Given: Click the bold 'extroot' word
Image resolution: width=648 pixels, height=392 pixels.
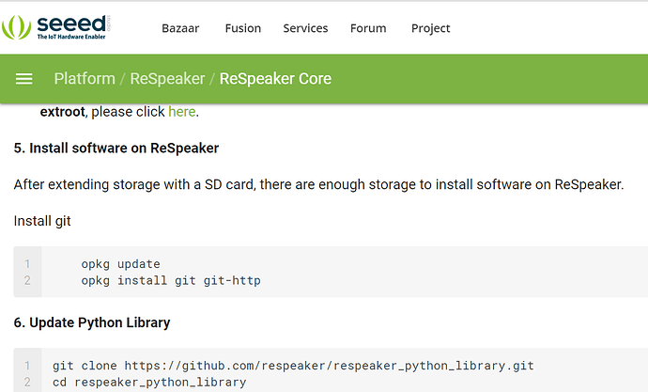Looking at the screenshot, I should [x=62, y=112].
